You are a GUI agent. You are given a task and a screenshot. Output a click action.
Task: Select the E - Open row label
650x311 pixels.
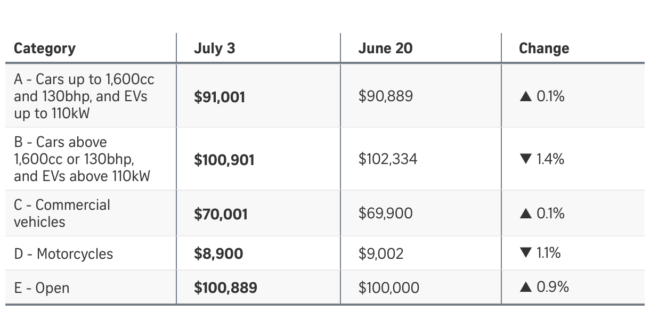(42, 289)
